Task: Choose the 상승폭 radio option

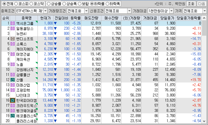Action: tap(64, 4)
